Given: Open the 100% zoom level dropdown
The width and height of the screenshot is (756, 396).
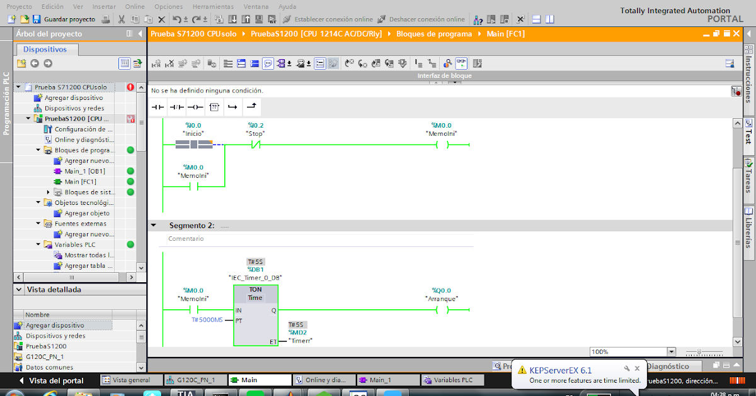Looking at the screenshot, I should [x=672, y=351].
